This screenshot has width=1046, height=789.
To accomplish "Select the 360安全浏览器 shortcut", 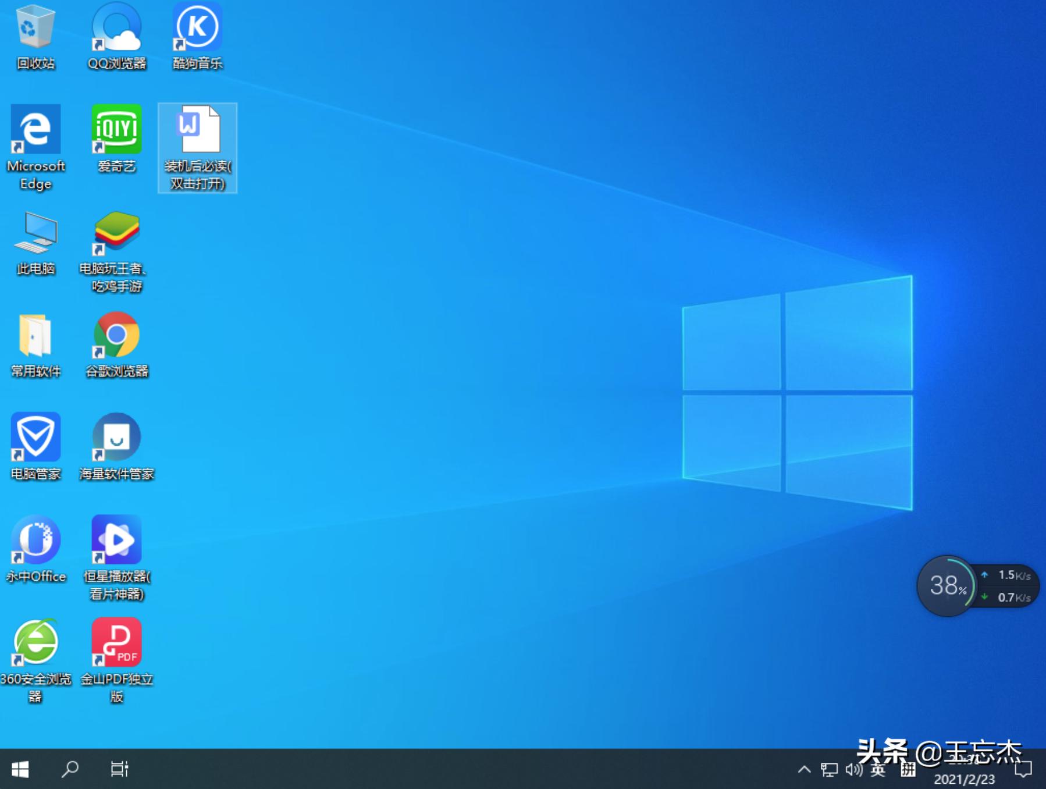I will coord(35,642).
